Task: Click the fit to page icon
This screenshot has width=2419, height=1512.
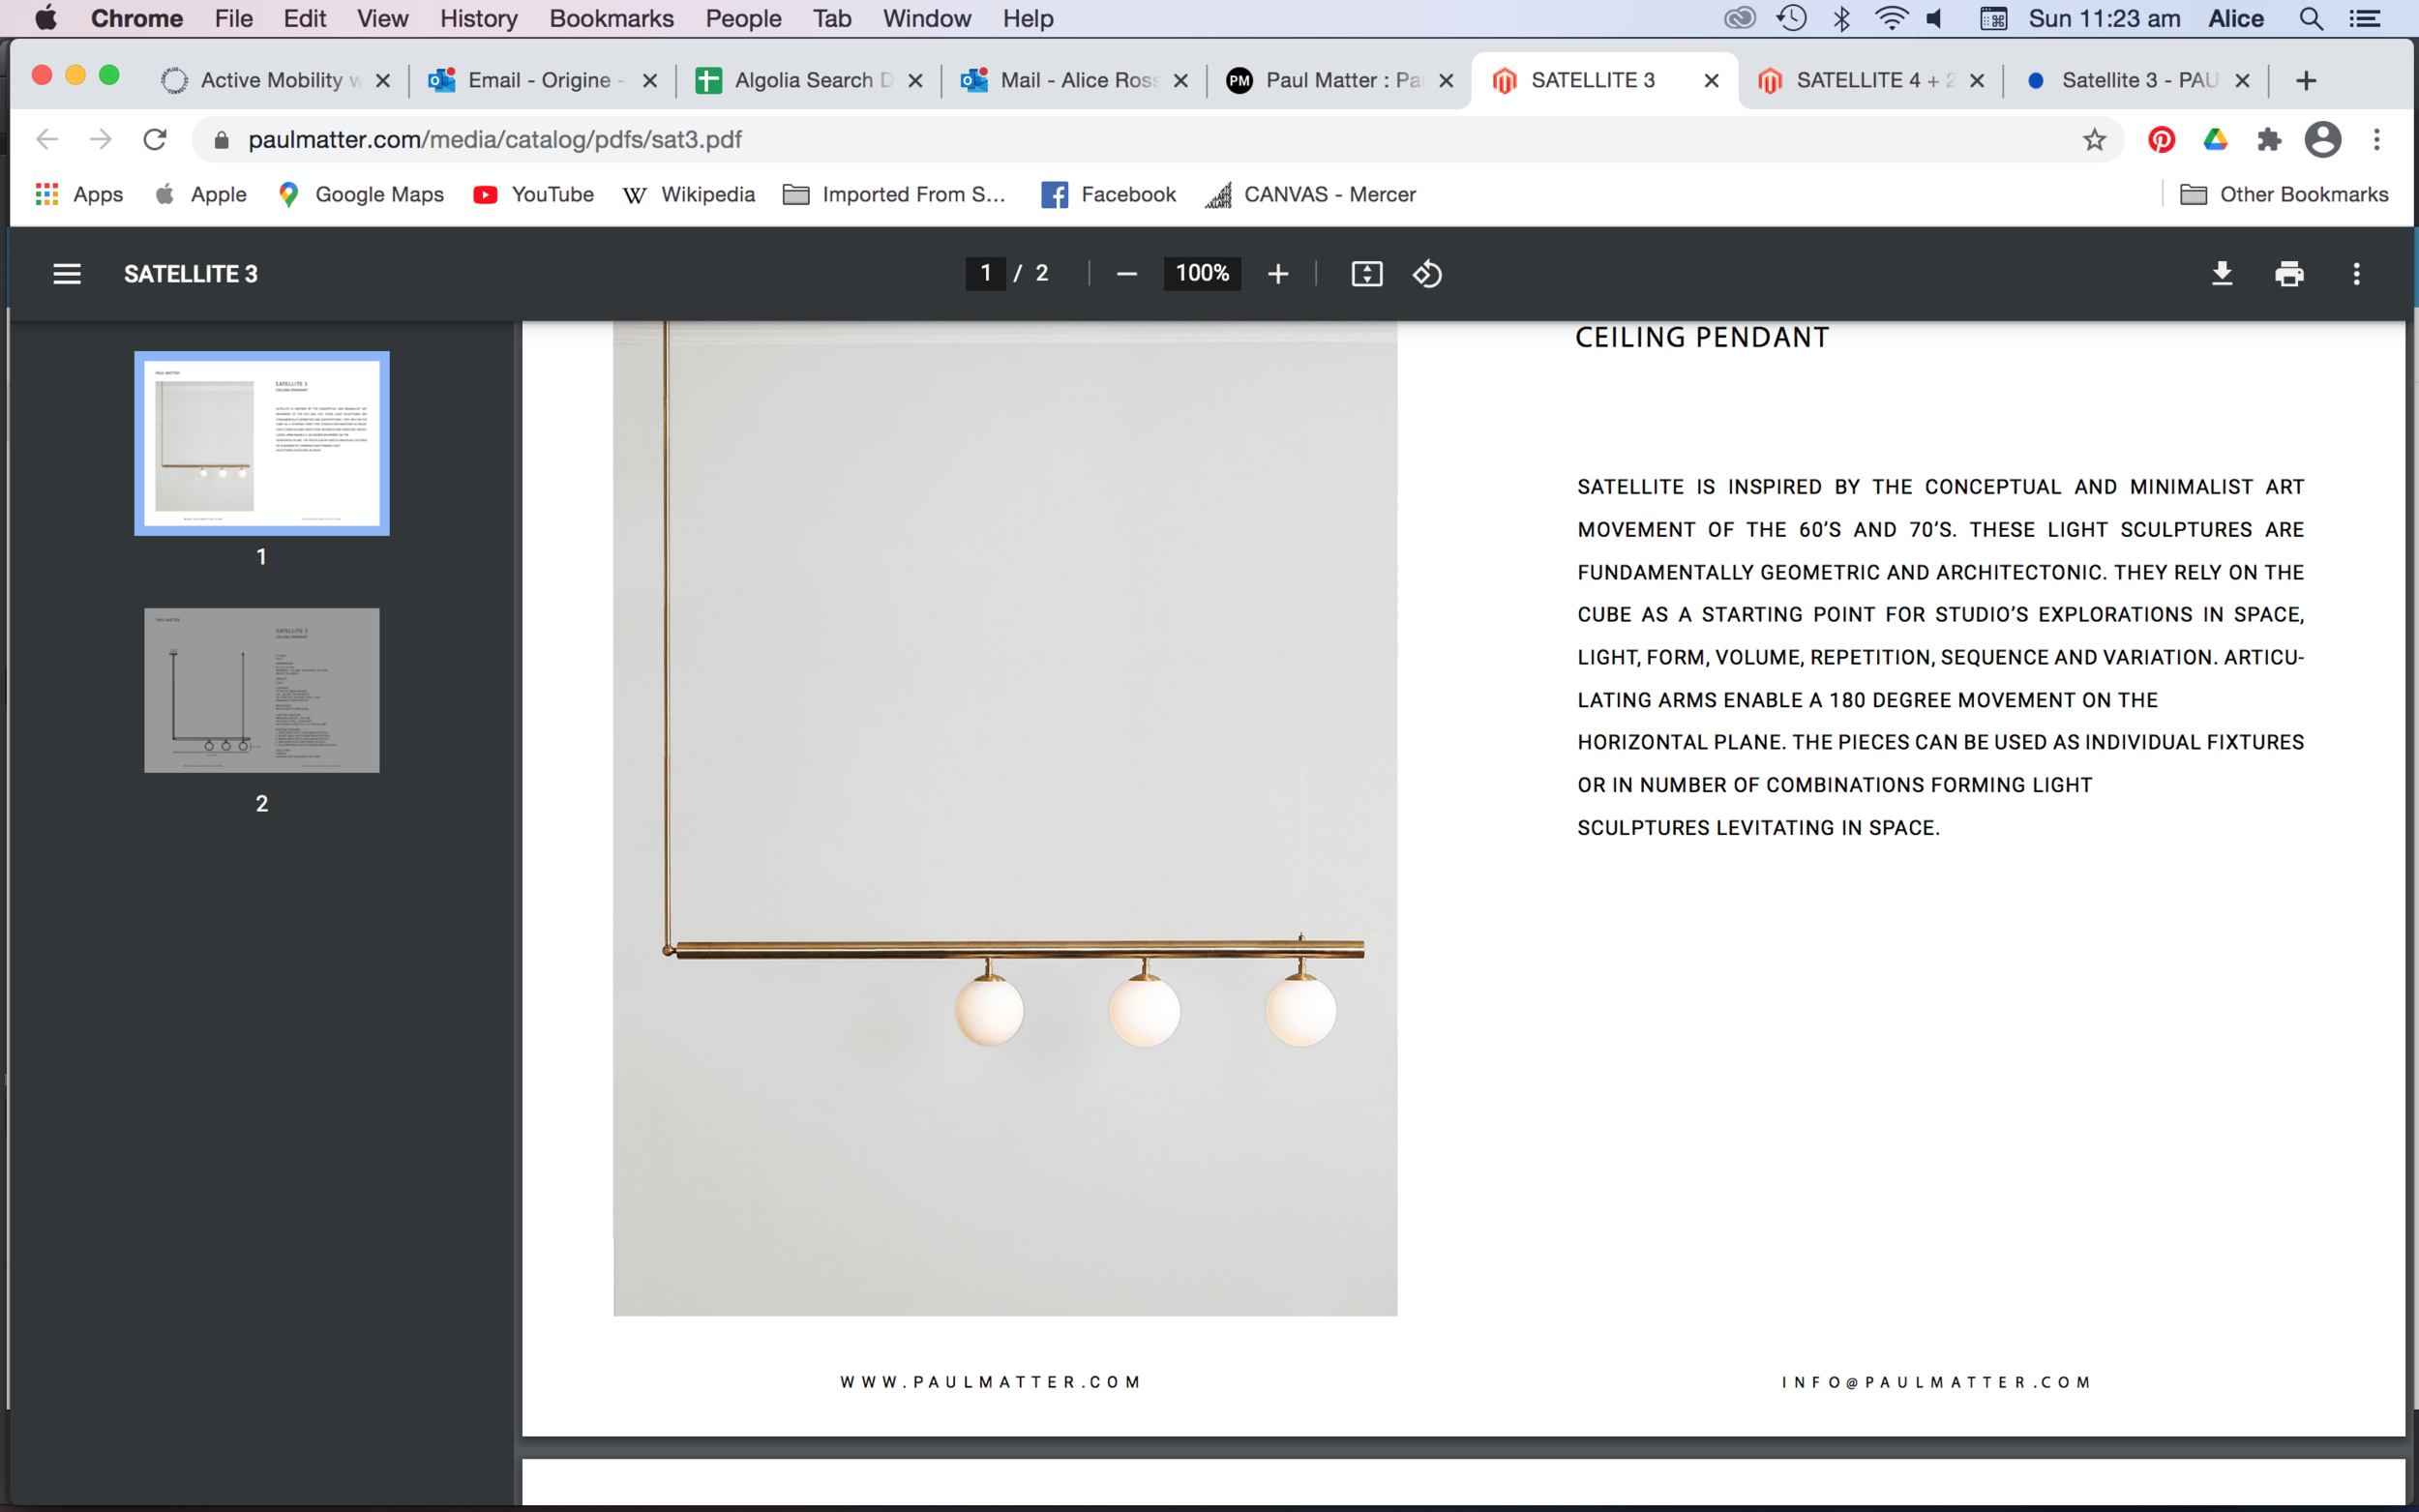Action: (1366, 274)
